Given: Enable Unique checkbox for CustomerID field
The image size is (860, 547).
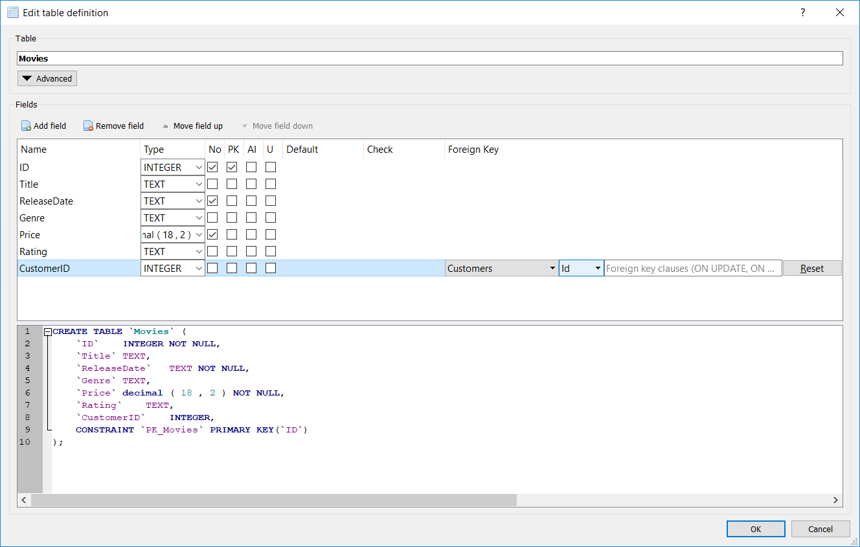Looking at the screenshot, I should click(x=271, y=269).
